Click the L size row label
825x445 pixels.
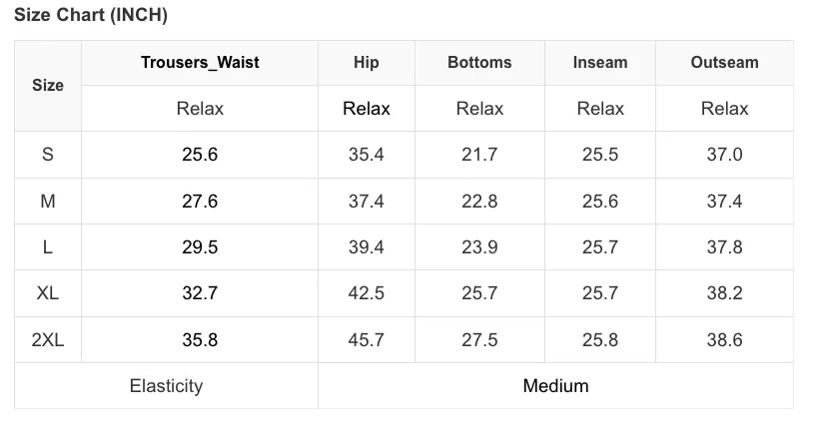48,246
